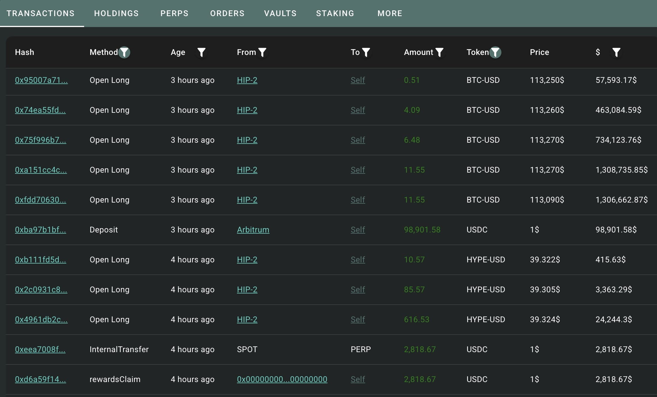Open the Age column filter

[201, 52]
